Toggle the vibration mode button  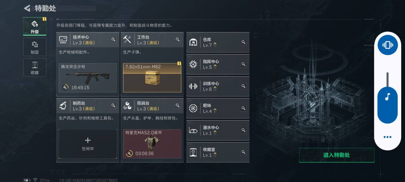click(x=388, y=45)
